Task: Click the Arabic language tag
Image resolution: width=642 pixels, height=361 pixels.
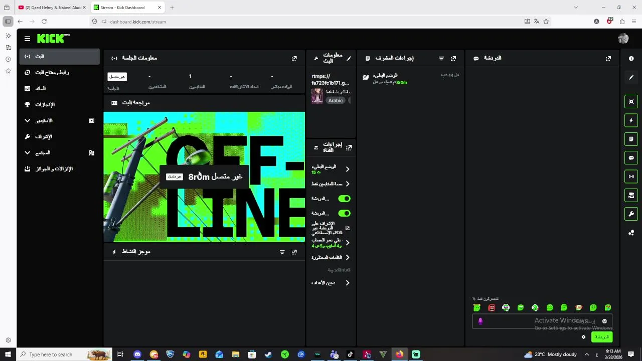Action: click(x=336, y=100)
